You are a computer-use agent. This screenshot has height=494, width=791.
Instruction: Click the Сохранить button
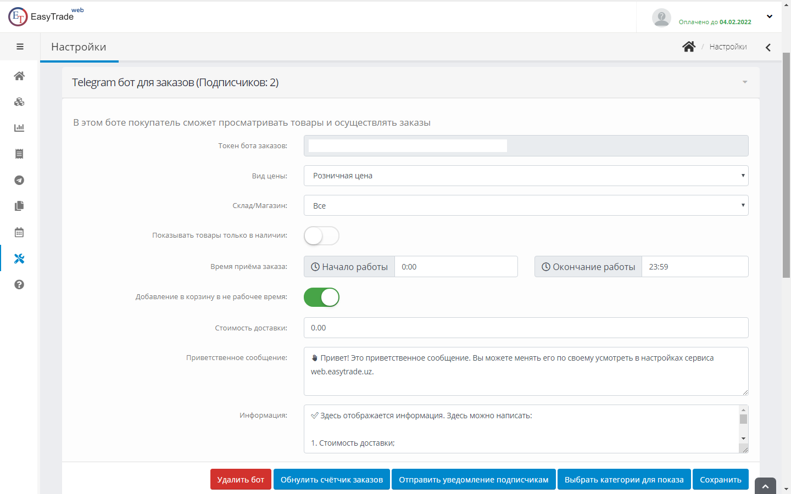click(x=721, y=479)
